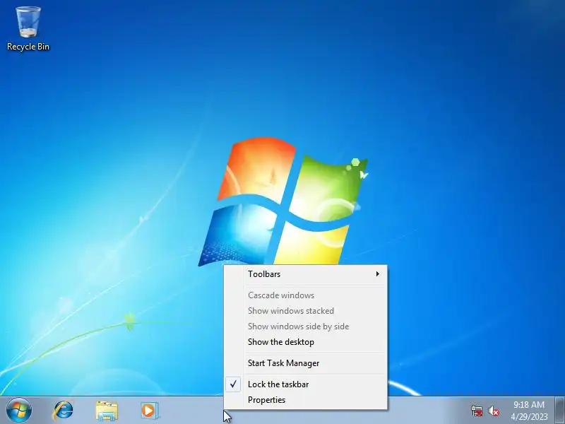
Task: Open the Windows Start orb
Action: (19, 411)
